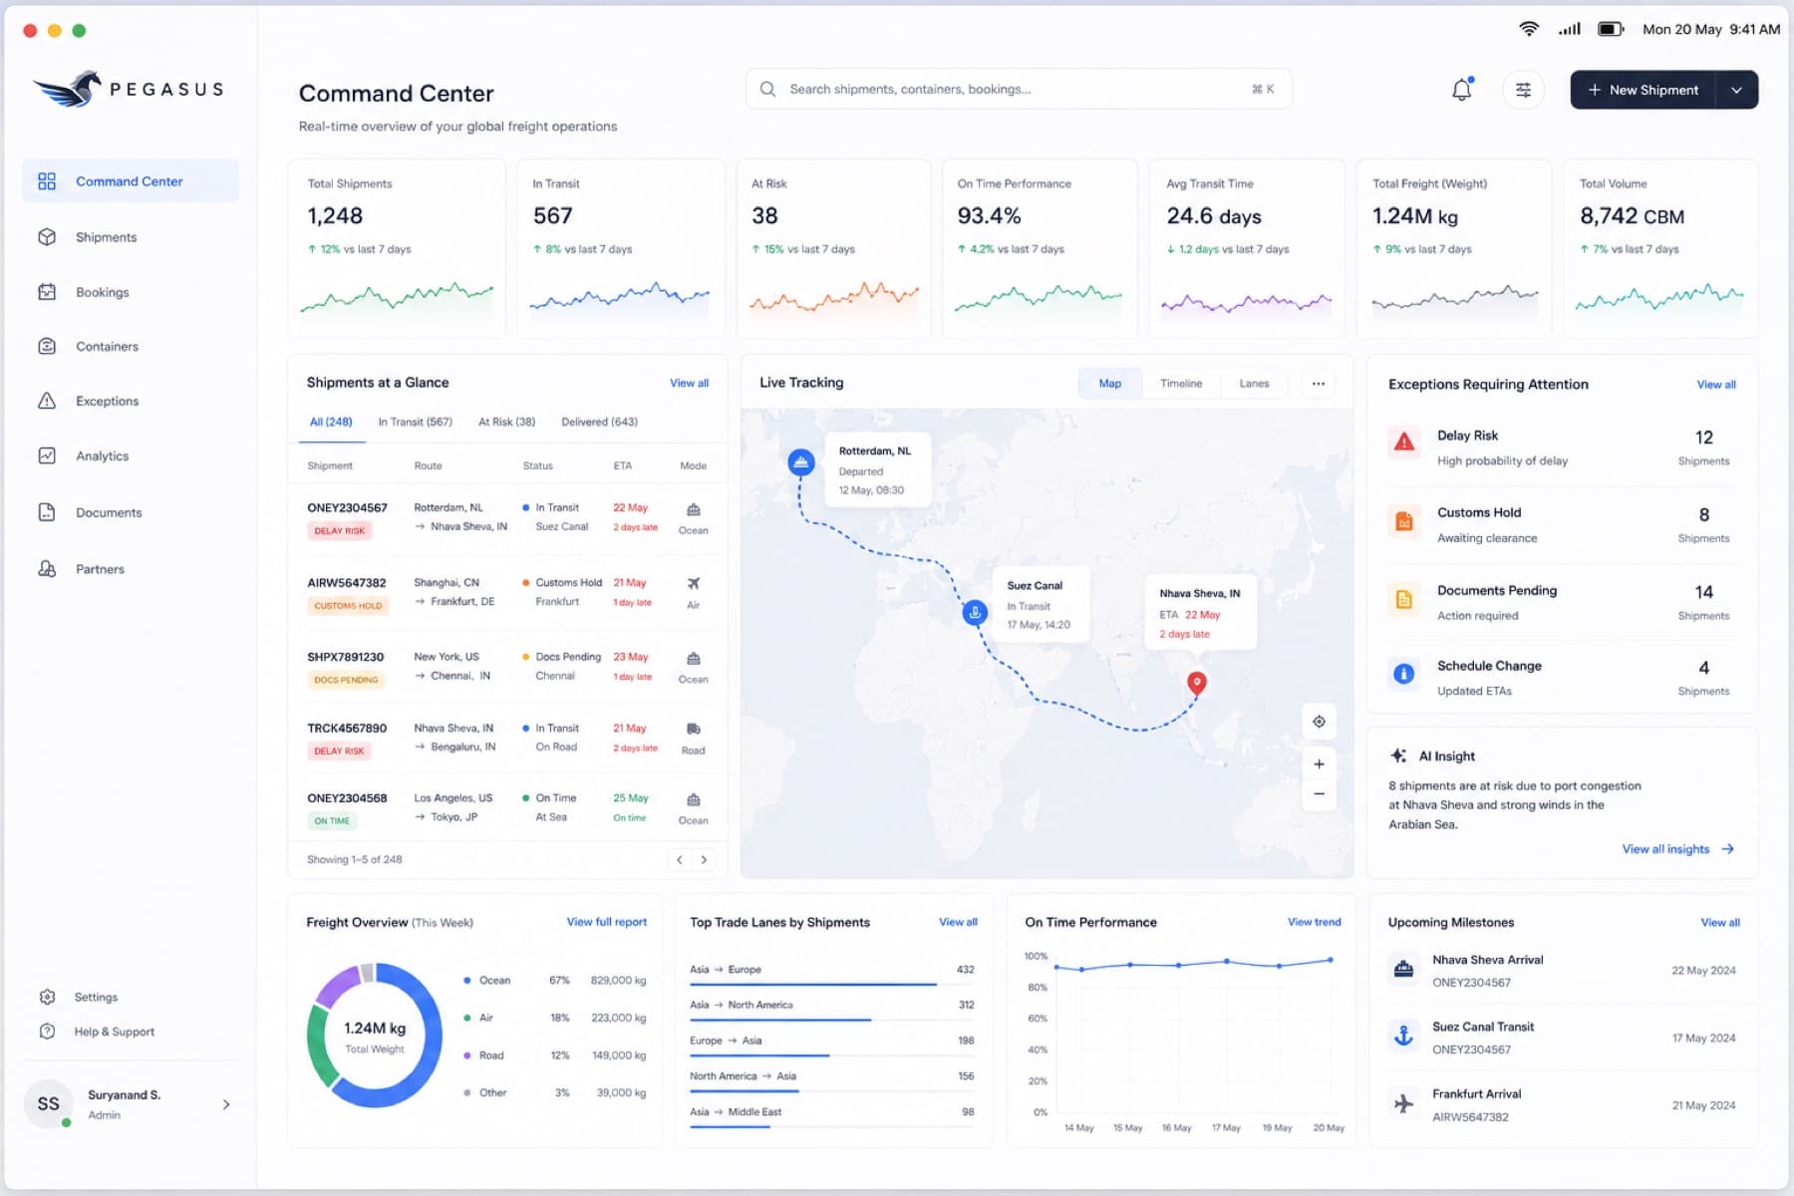
Task: Click the New Shipment button
Action: [1643, 90]
